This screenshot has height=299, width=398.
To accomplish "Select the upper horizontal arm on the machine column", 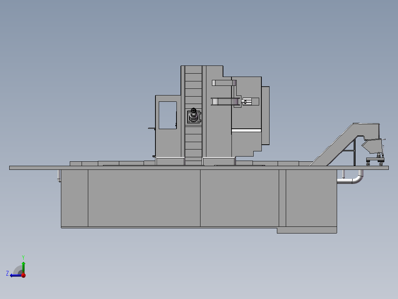I will tap(224, 83).
